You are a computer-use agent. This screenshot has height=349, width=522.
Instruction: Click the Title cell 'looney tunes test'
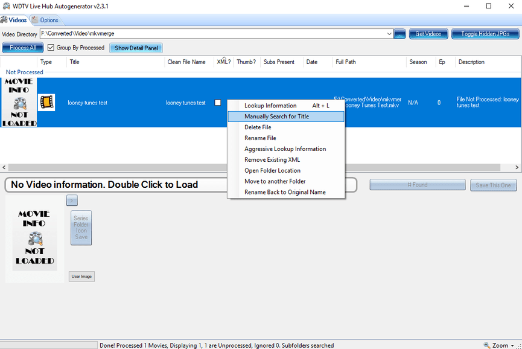pos(88,103)
